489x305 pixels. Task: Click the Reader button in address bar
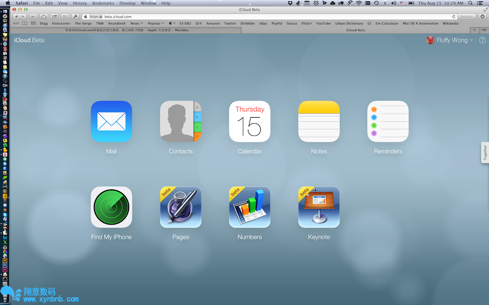[467, 17]
